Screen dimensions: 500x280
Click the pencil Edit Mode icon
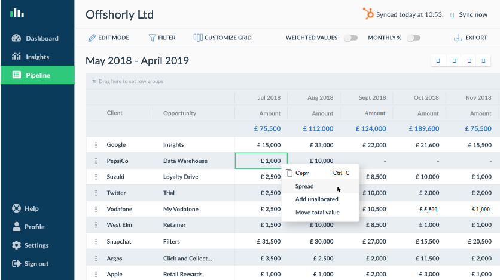point(92,38)
